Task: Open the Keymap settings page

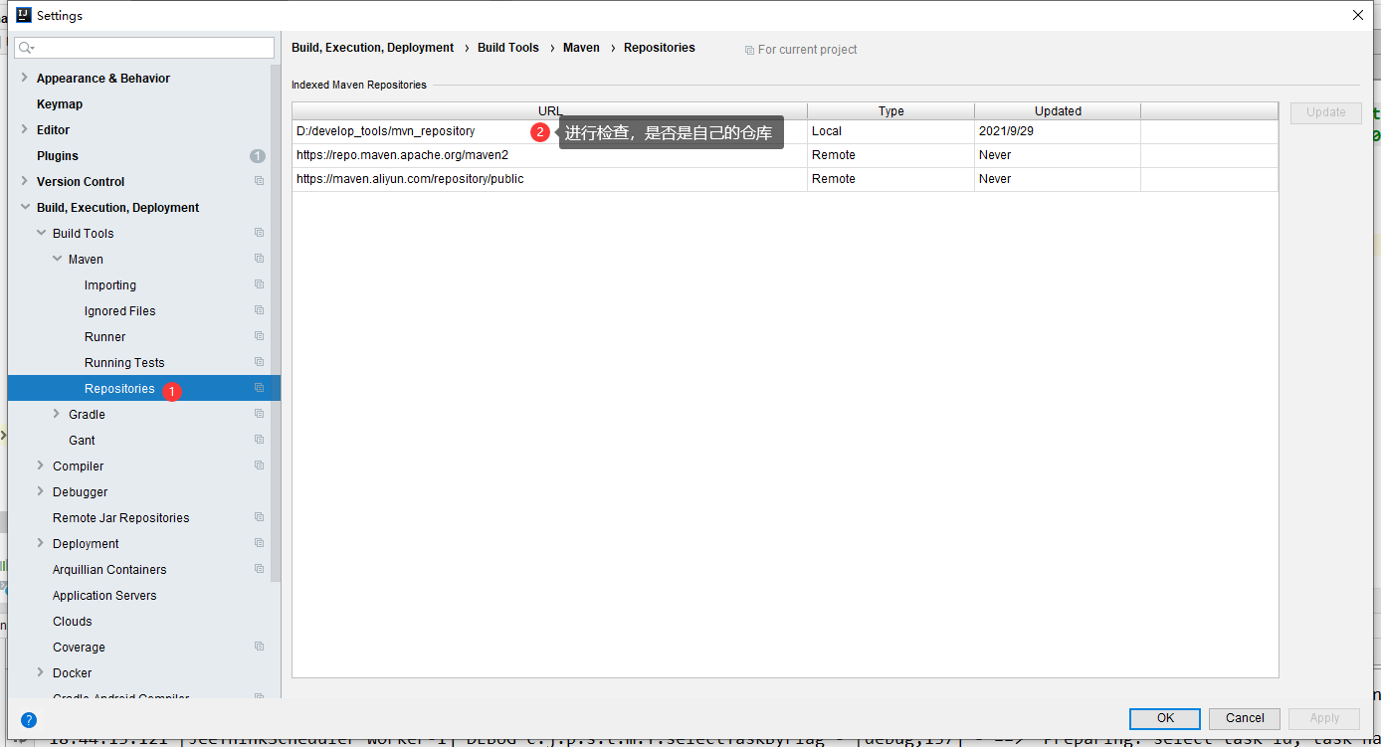Action: pos(60,104)
